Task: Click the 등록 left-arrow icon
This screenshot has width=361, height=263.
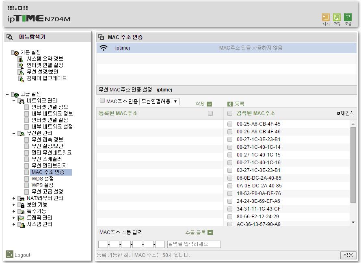Action: 230,104
